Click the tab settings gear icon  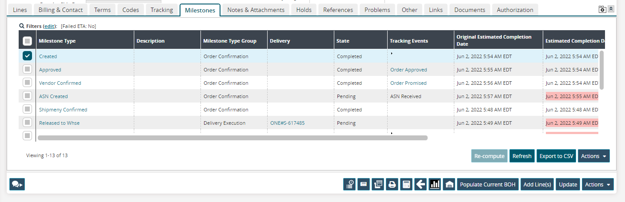[x=602, y=9]
